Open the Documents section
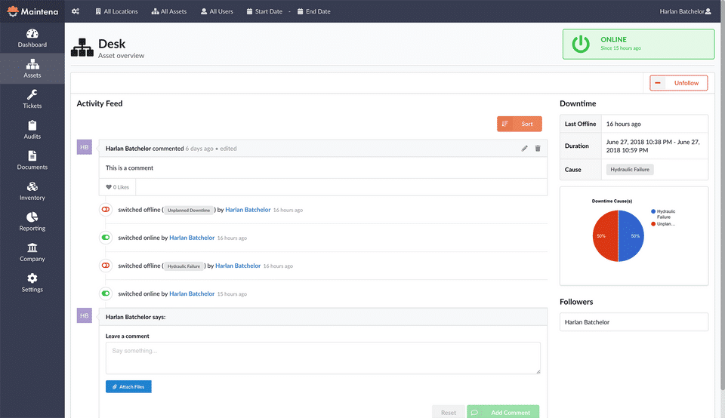The width and height of the screenshot is (725, 418). [32, 160]
